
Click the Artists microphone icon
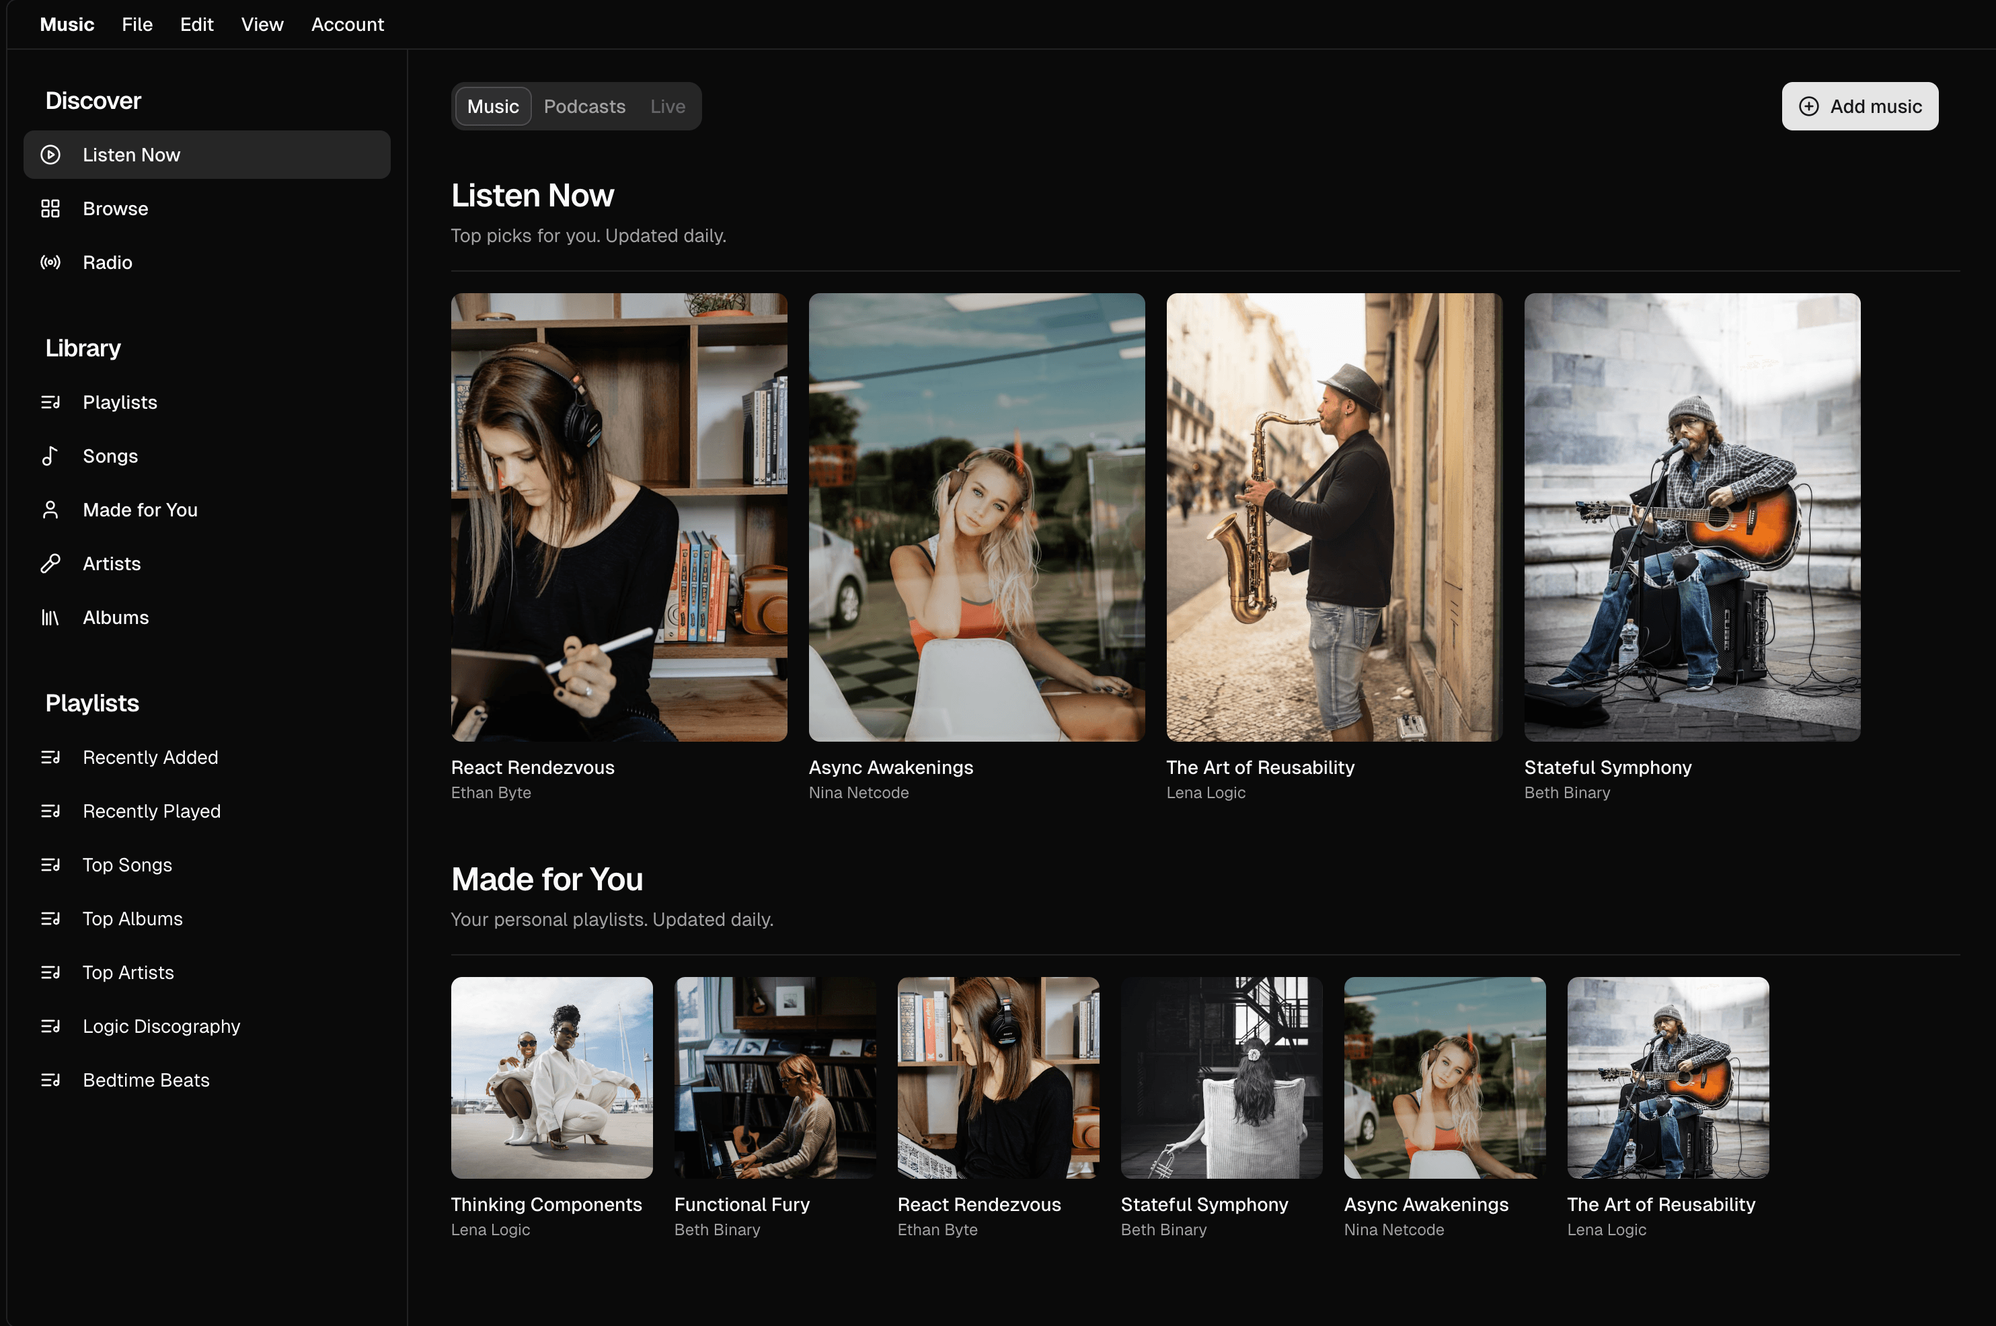[x=50, y=563]
